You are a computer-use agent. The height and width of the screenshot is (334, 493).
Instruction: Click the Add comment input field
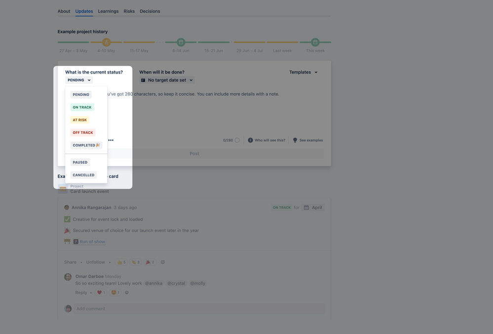[x=199, y=308]
